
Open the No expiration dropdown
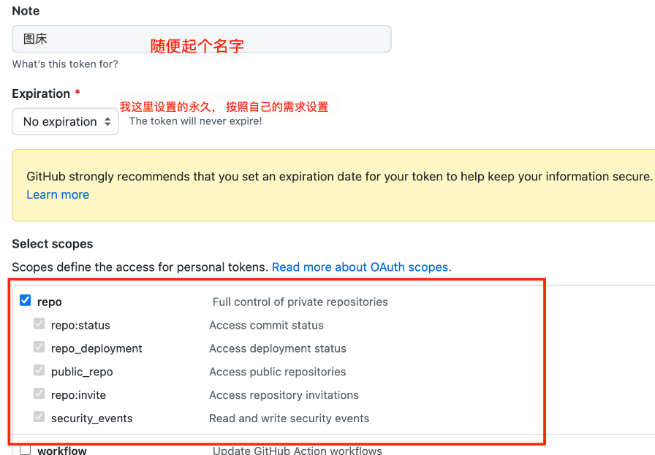(x=64, y=121)
